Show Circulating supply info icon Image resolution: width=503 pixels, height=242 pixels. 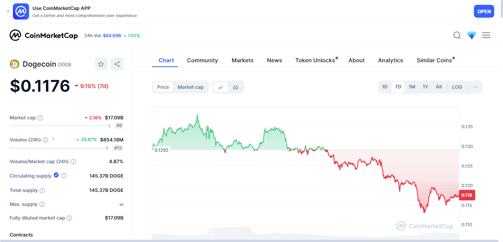click(64, 176)
